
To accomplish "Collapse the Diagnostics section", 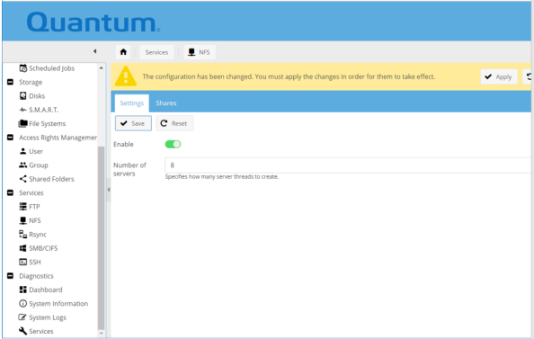I will tap(10, 276).
